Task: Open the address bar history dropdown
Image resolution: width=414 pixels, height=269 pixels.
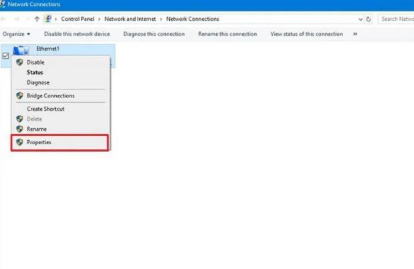Action: [x=360, y=19]
